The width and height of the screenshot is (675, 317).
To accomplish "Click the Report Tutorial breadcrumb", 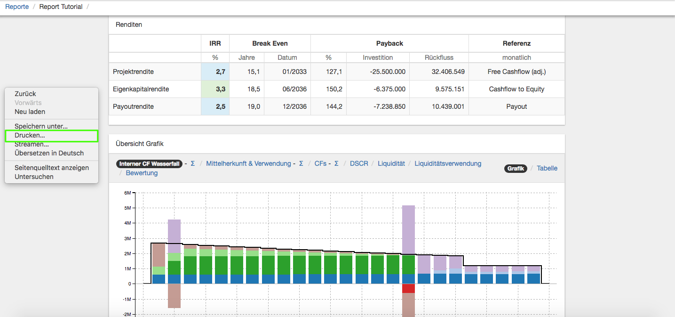I will point(61,7).
